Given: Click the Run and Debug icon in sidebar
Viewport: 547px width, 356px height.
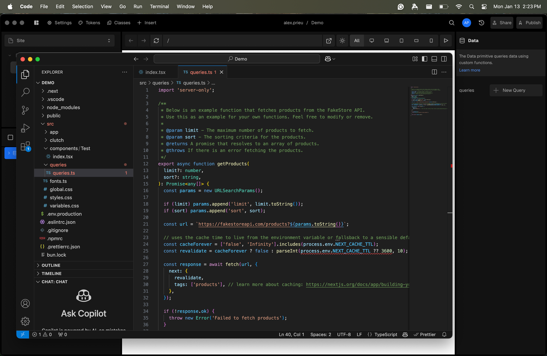Looking at the screenshot, I should click(25, 128).
